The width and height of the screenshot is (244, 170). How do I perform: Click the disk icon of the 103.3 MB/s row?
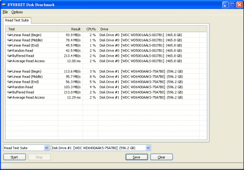point(10,87)
